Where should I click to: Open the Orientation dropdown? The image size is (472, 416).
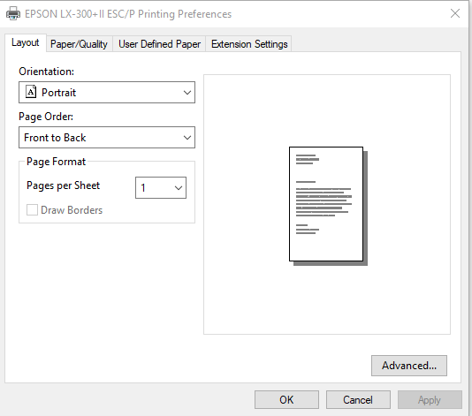pyautogui.click(x=107, y=93)
